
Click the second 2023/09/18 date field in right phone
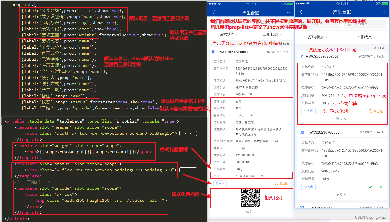(x=365, y=24)
